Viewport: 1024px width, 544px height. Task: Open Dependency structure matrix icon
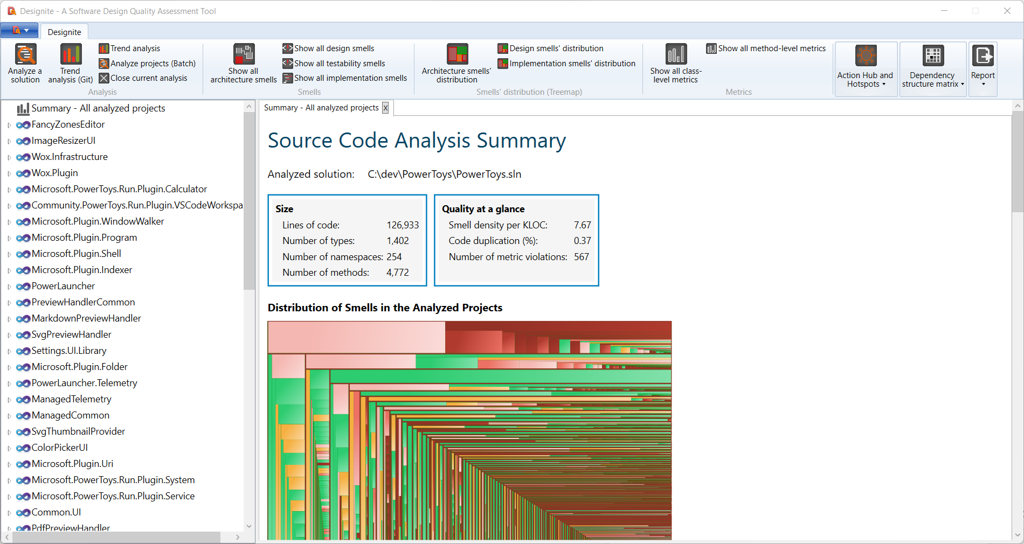pyautogui.click(x=933, y=55)
